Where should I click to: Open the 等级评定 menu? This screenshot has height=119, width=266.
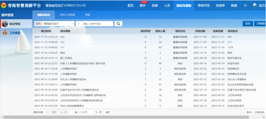click(x=204, y=5)
